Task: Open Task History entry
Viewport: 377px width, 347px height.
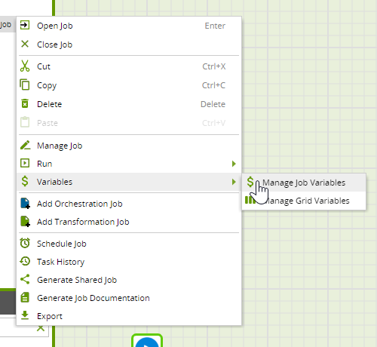Action: pos(129,262)
